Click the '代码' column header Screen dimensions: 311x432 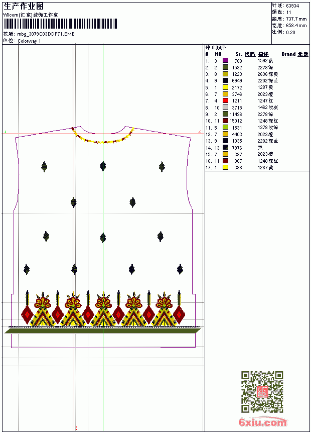pyautogui.click(x=250, y=54)
